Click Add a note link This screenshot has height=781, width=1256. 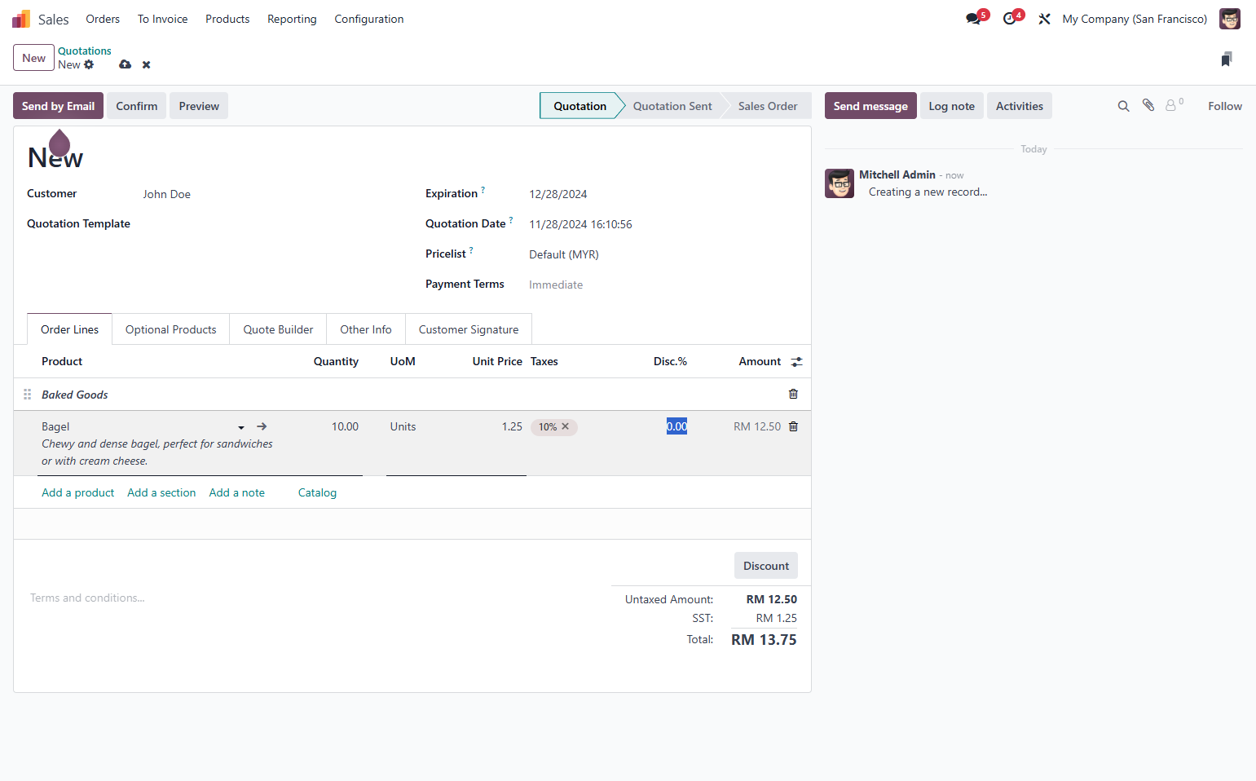point(237,492)
